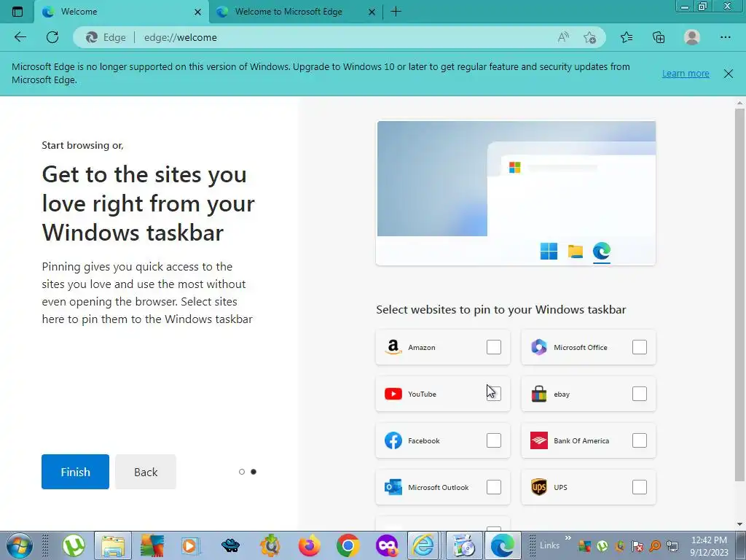This screenshot has height=560, width=746.
Task: Click the "Microsoft Outlook" label
Action: click(438, 488)
